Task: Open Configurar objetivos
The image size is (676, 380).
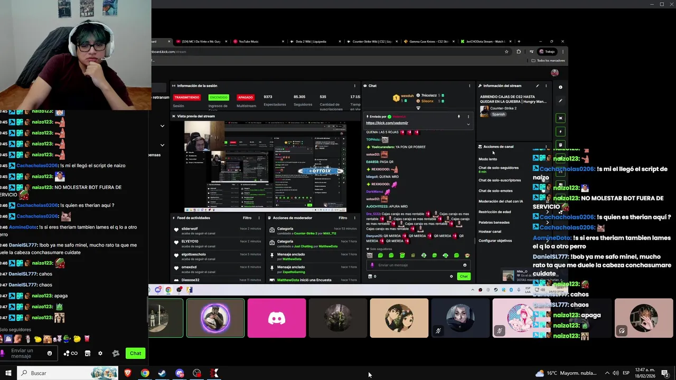Action: coord(495,241)
